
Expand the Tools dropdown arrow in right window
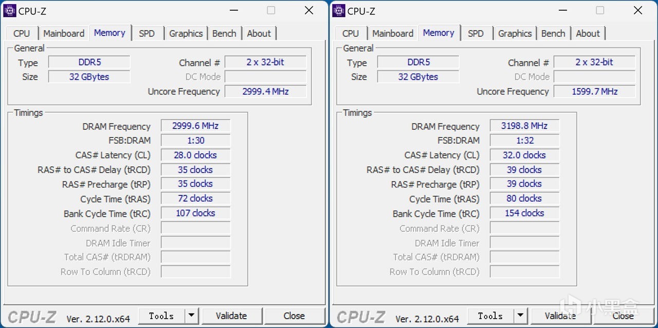coord(520,316)
